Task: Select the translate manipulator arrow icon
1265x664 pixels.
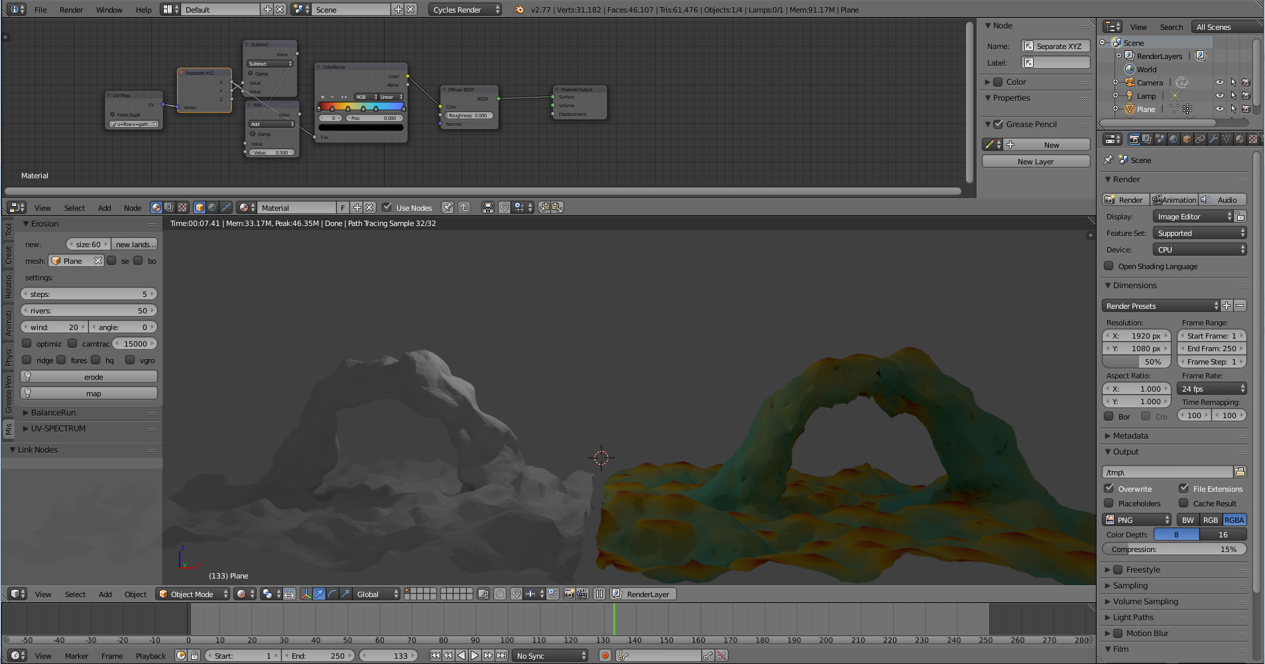Action: (319, 594)
